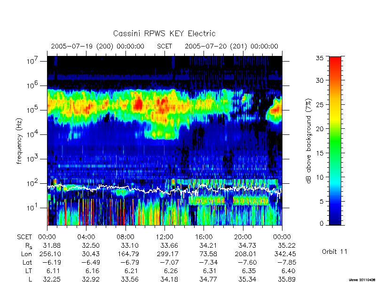376x282 pixels.
Task: Click the 'LT' row label
Action: (29, 271)
